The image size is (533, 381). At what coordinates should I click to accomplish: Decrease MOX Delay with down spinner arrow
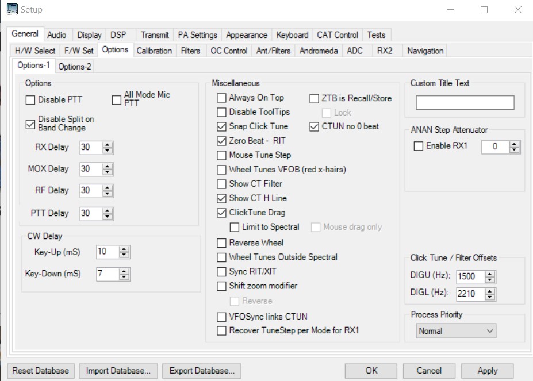click(108, 172)
